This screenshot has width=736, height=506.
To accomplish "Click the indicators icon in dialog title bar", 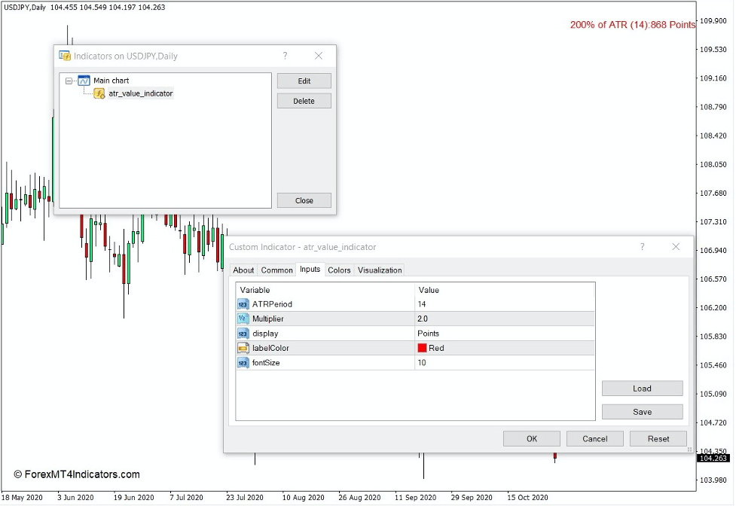I will point(63,55).
